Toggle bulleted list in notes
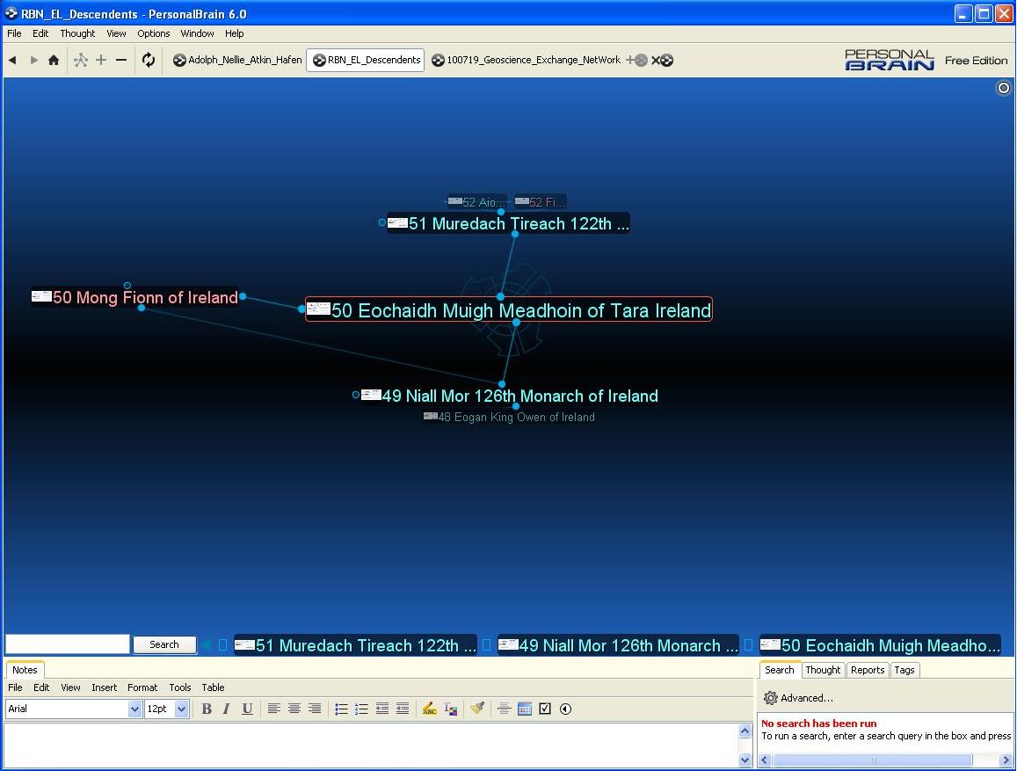 coord(341,709)
